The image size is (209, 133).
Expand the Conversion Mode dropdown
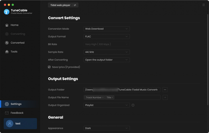tap(107, 29)
